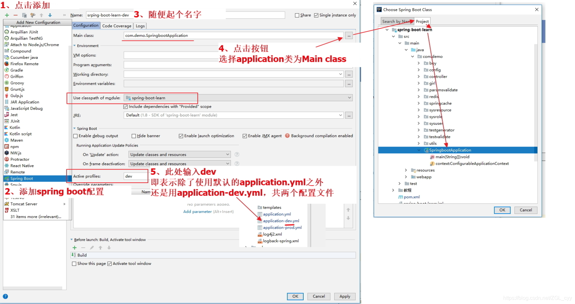Viewport: 575px width, 304px height.
Task: Open Environment variables ellipsis editor
Action: coord(349,84)
